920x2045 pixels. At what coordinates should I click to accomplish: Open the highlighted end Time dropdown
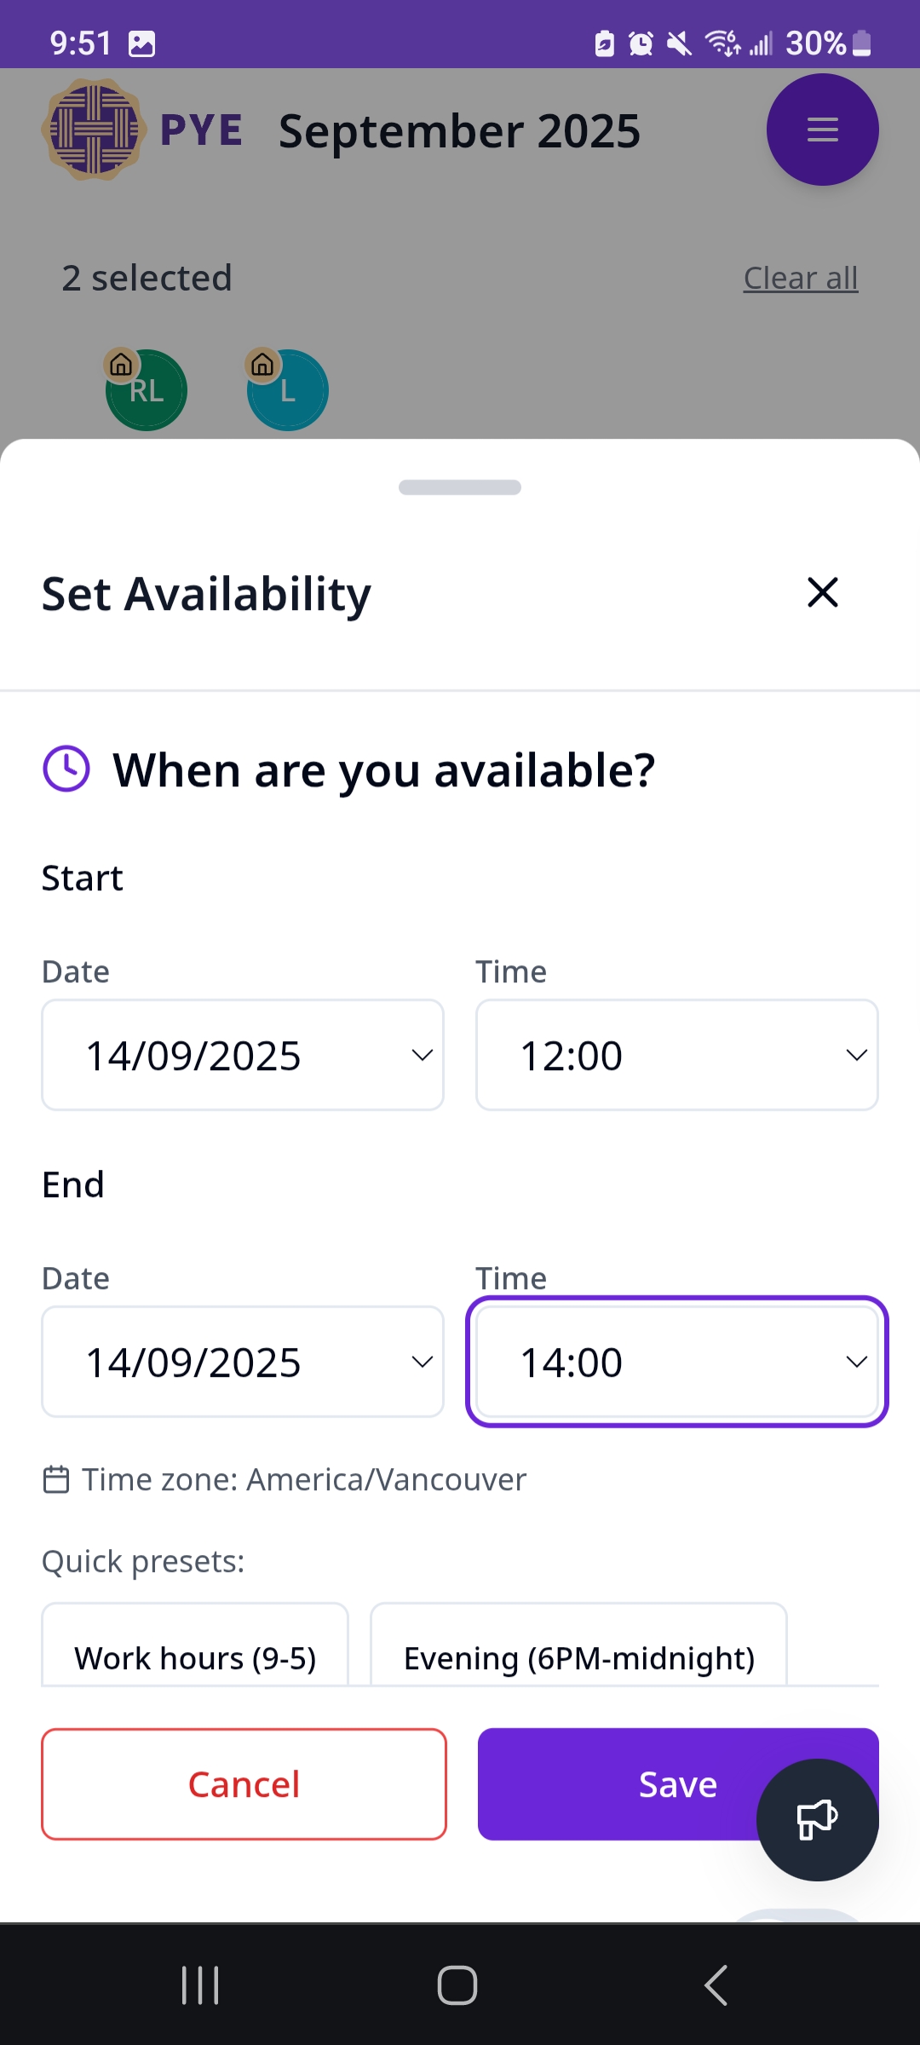click(676, 1361)
